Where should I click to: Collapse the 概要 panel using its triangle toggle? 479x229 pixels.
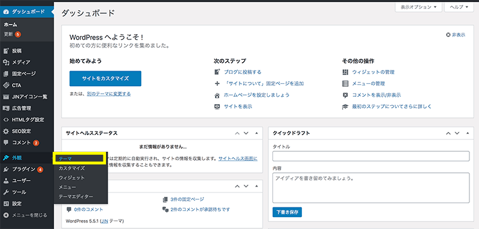(x=256, y=187)
